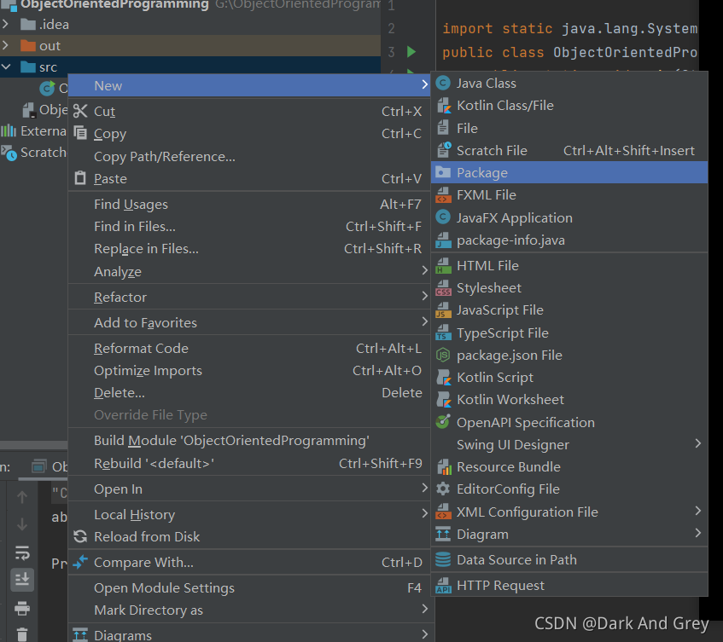Expand the Swing UI Designer submenu
This screenshot has width=723, height=642.
coord(569,444)
